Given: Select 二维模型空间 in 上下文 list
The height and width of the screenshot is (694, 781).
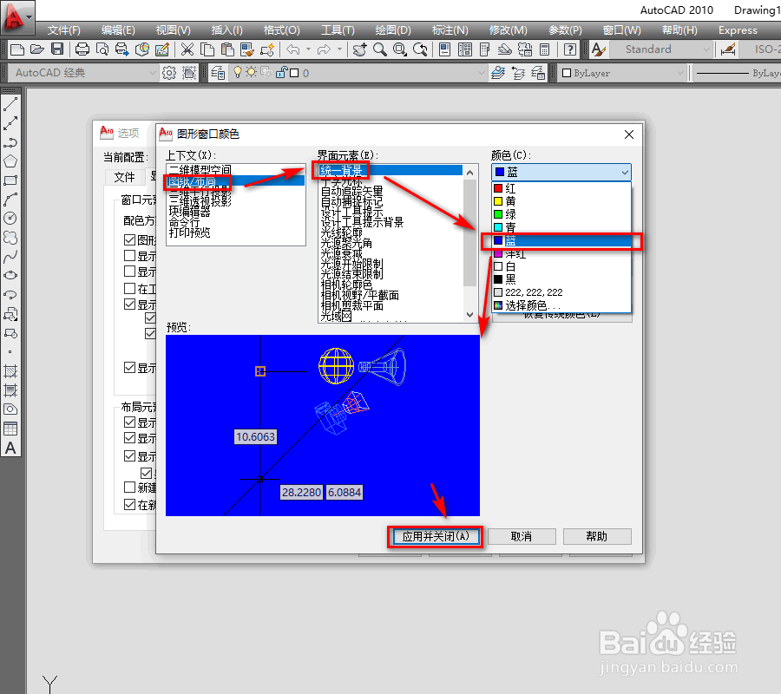Looking at the screenshot, I should [x=200, y=170].
